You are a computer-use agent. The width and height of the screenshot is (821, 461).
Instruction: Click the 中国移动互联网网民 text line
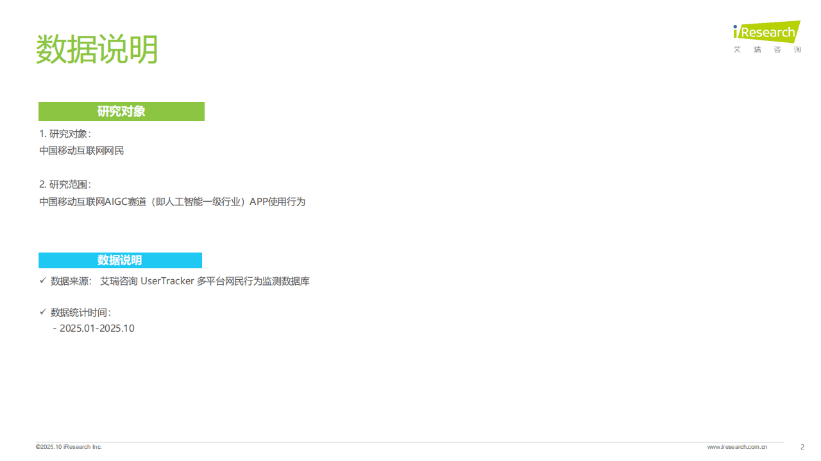pyautogui.click(x=81, y=150)
